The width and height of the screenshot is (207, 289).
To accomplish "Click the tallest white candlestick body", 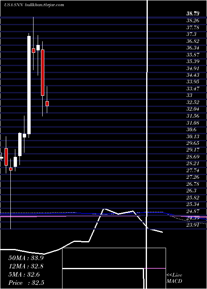I will pyautogui.click(x=29, y=85).
